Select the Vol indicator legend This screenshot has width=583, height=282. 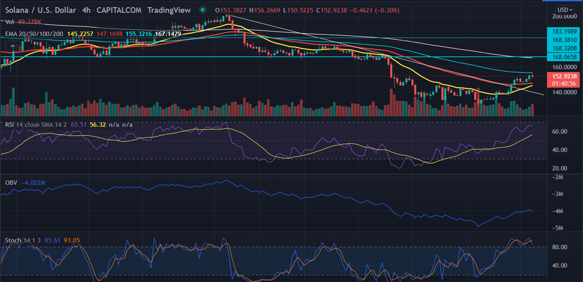(10, 22)
